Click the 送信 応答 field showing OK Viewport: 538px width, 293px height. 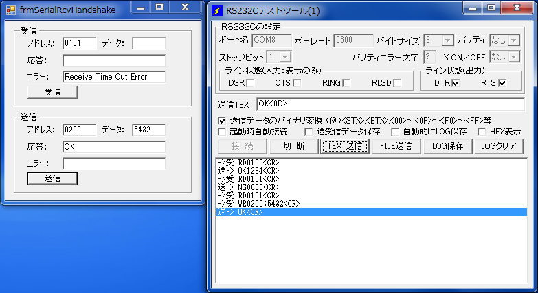click(114, 147)
